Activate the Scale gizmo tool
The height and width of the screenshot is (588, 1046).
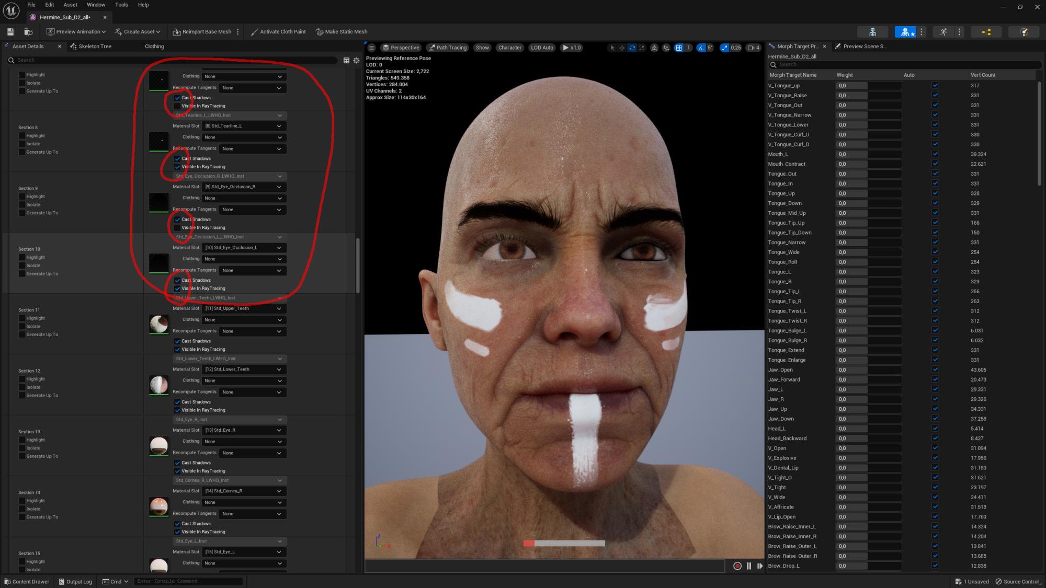point(642,48)
